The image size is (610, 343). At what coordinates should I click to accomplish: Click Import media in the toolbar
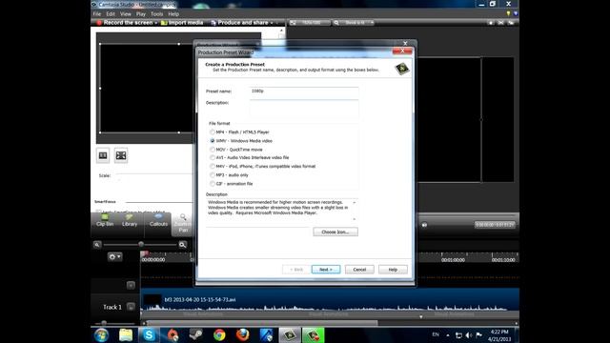[182, 23]
